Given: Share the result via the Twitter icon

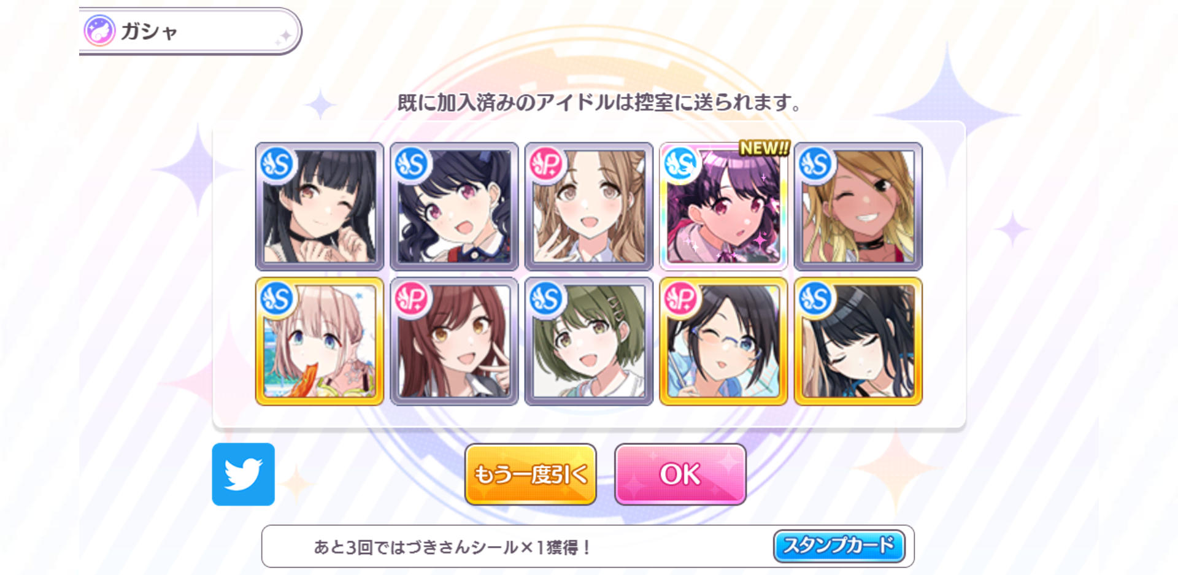Looking at the screenshot, I should [243, 474].
